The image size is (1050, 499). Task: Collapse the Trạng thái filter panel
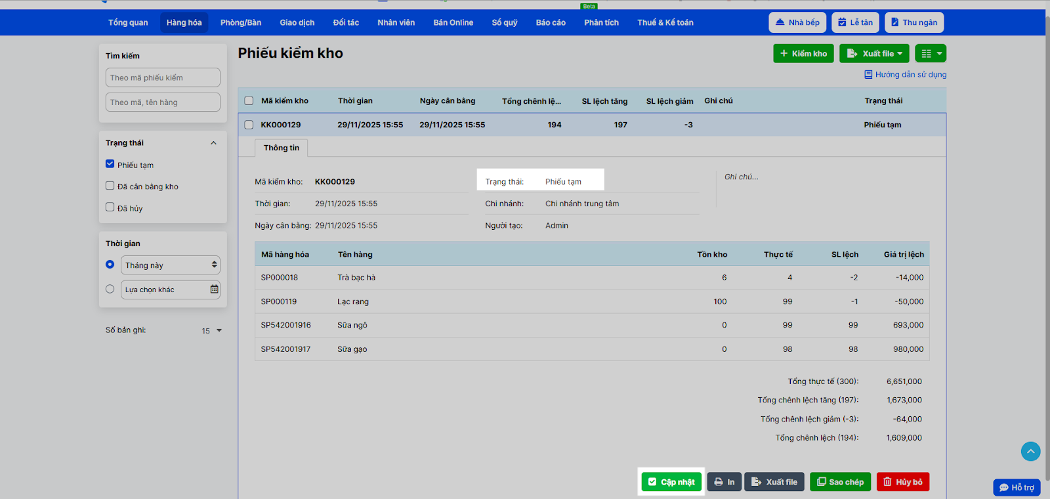pos(213,143)
